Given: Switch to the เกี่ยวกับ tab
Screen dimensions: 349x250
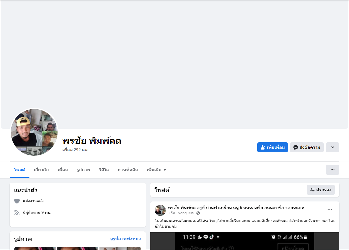Looking at the screenshot, I should click(x=41, y=170).
